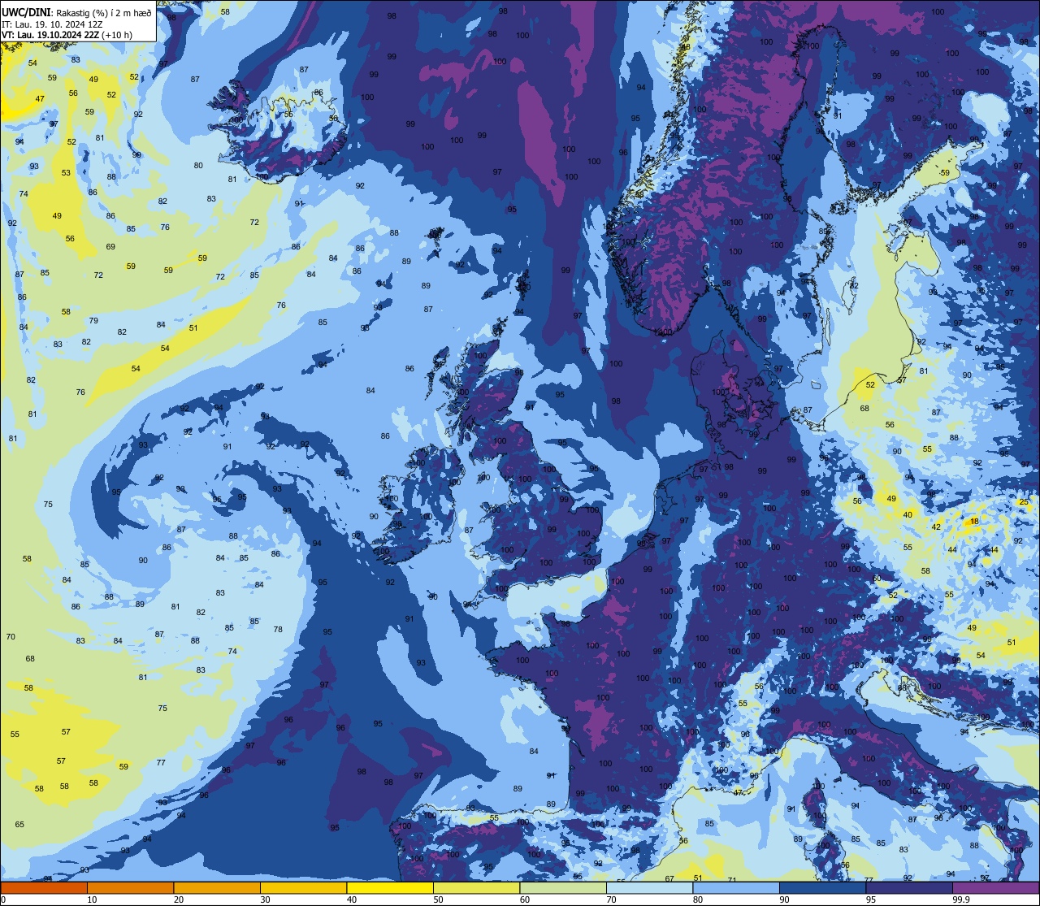
Task: Click the legend label '80'
Action: coord(698,899)
